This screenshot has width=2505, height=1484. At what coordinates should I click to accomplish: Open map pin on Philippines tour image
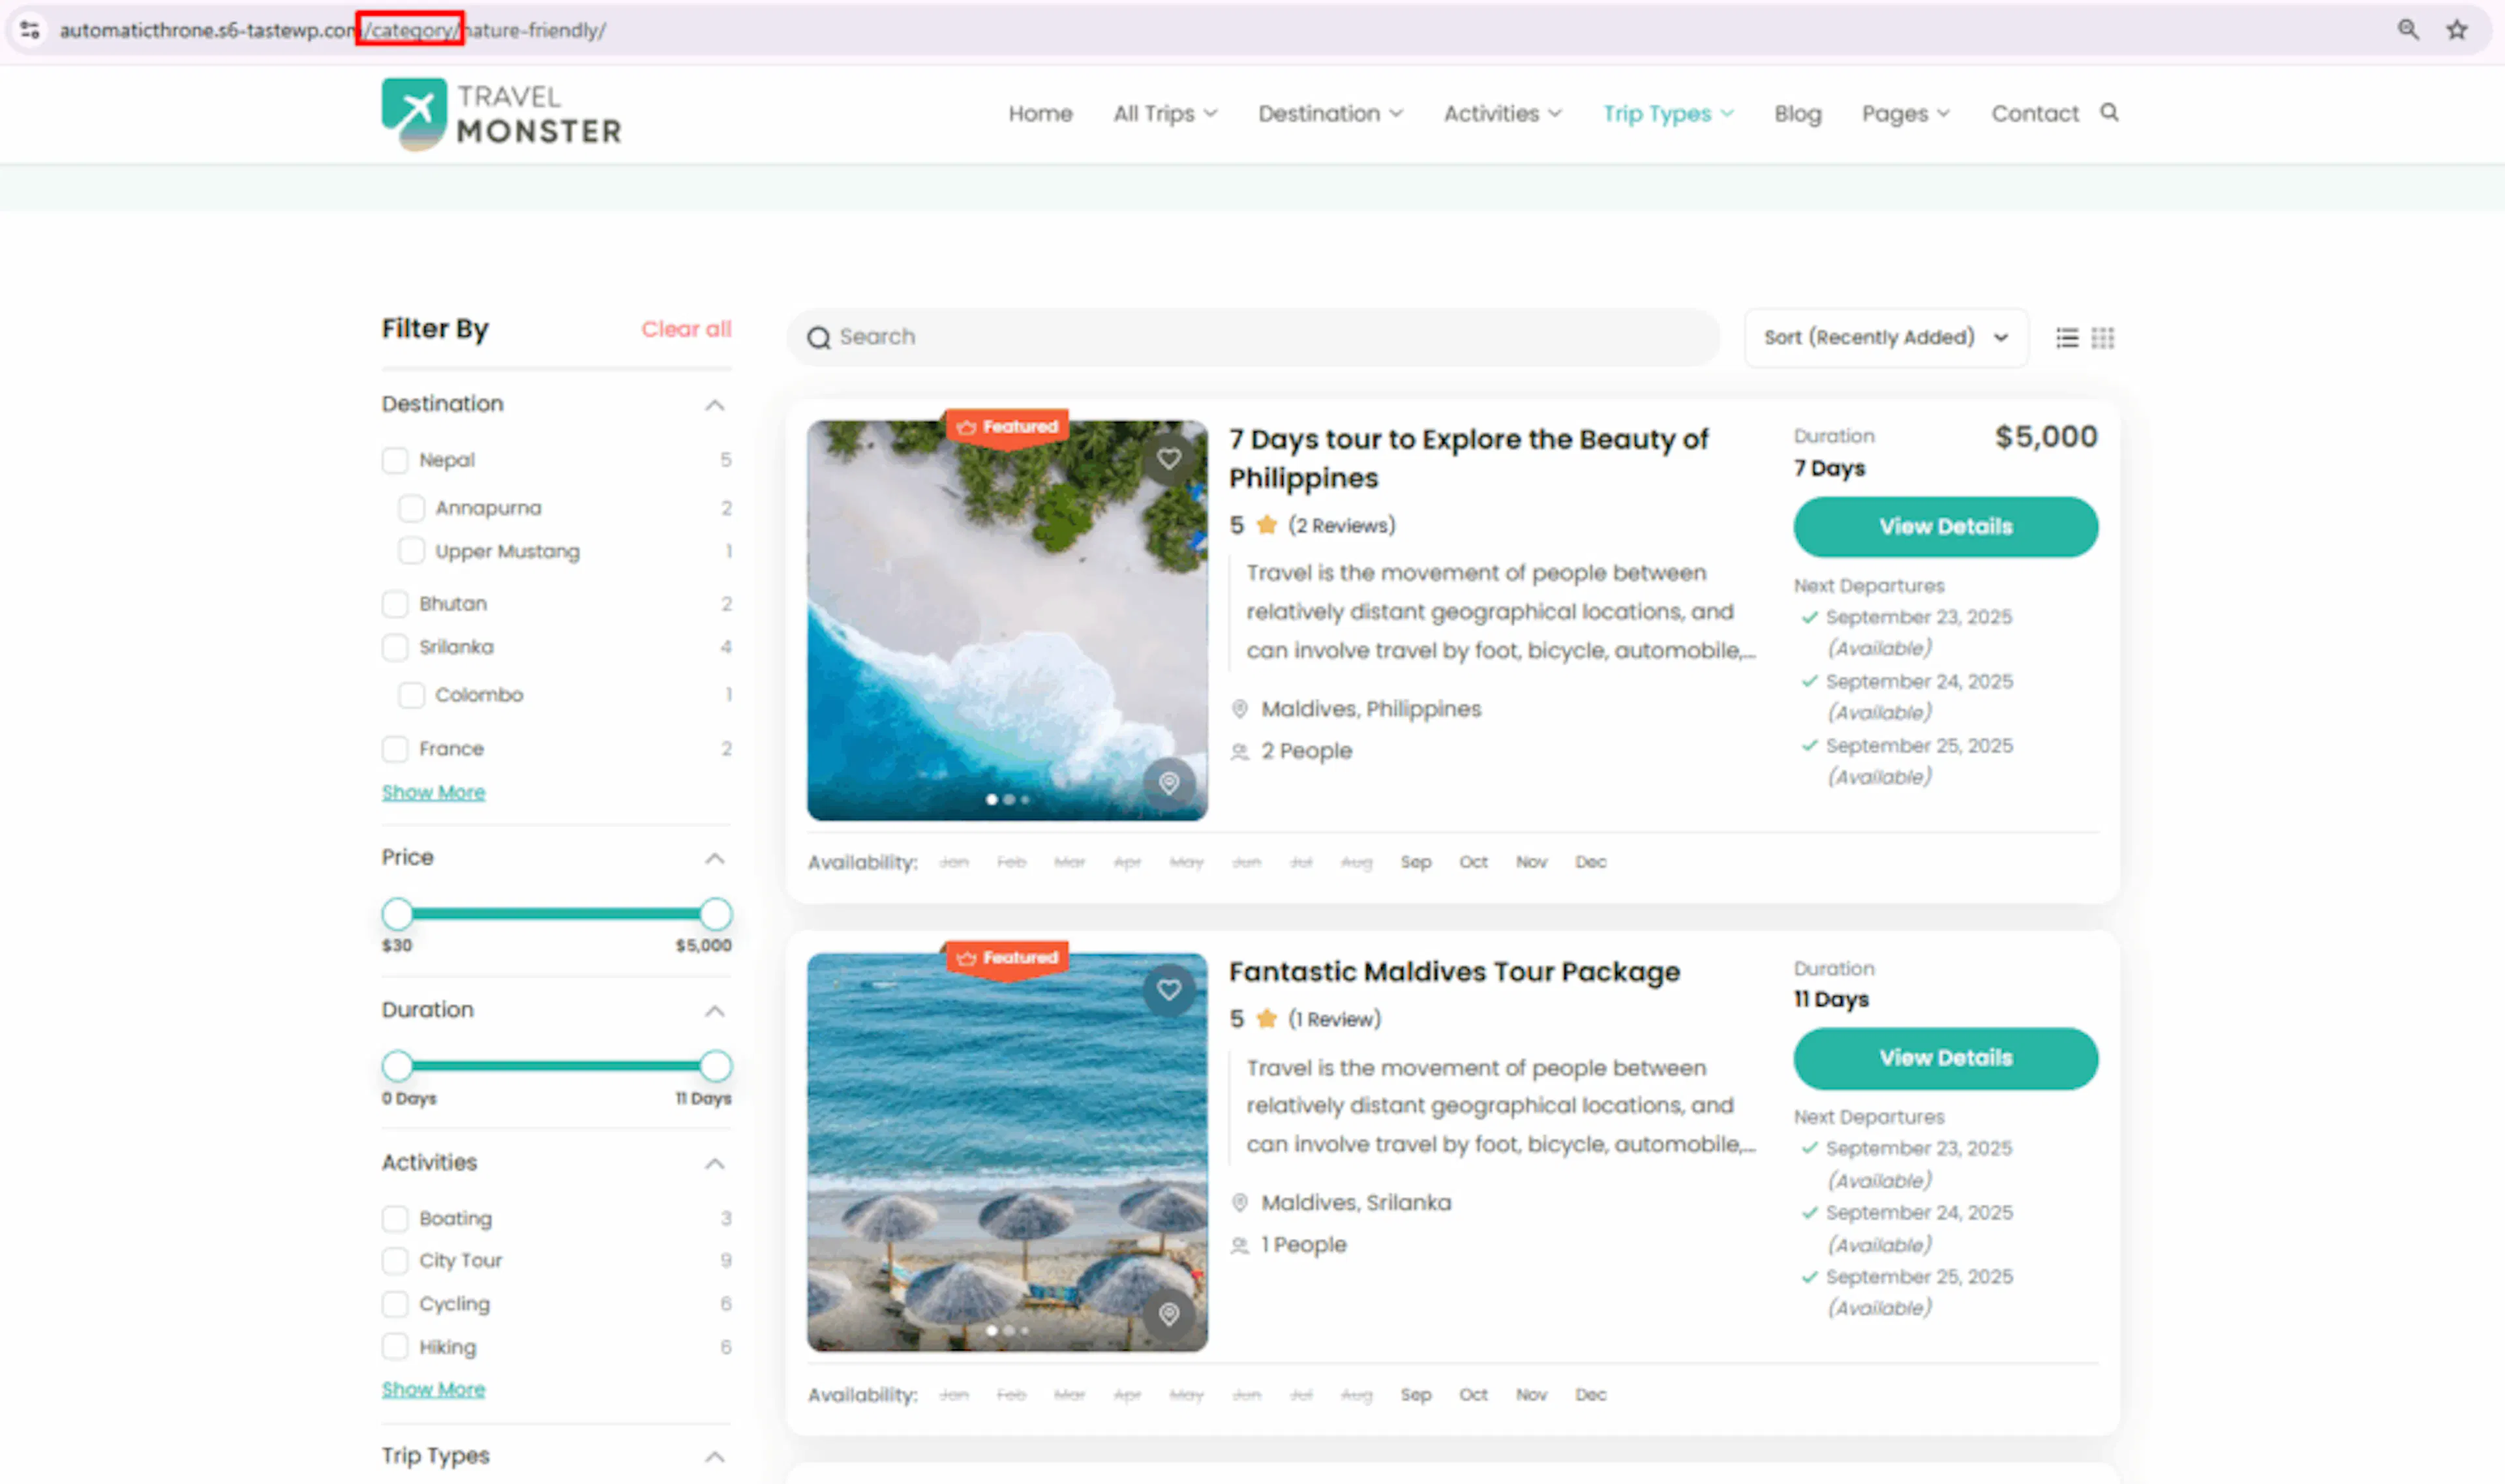pyautogui.click(x=1168, y=782)
